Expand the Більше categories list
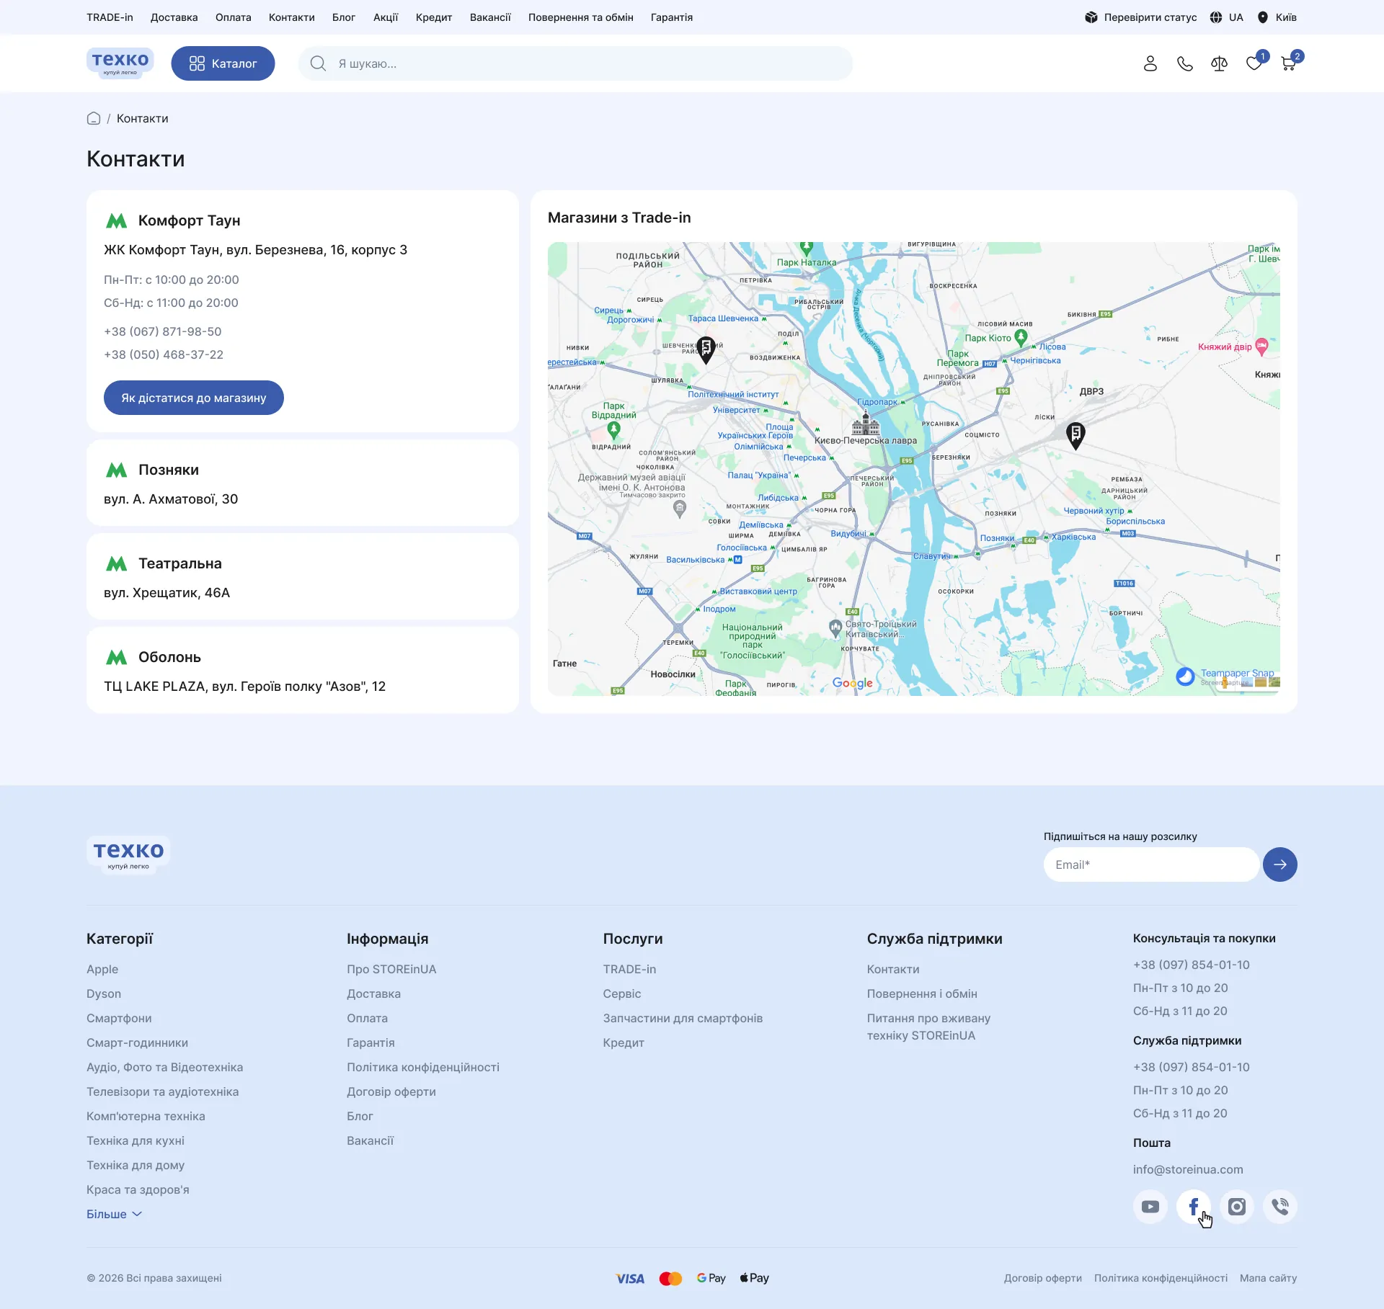 [x=114, y=1214]
